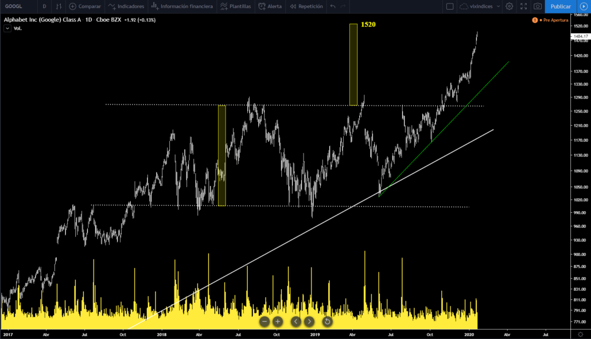Open the Indicadores menu
Image resolution: width=591 pixels, height=339 pixels.
(126, 6)
